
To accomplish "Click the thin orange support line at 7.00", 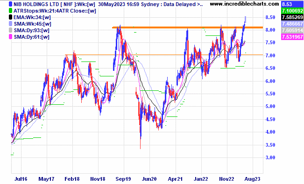I will (164, 55).
